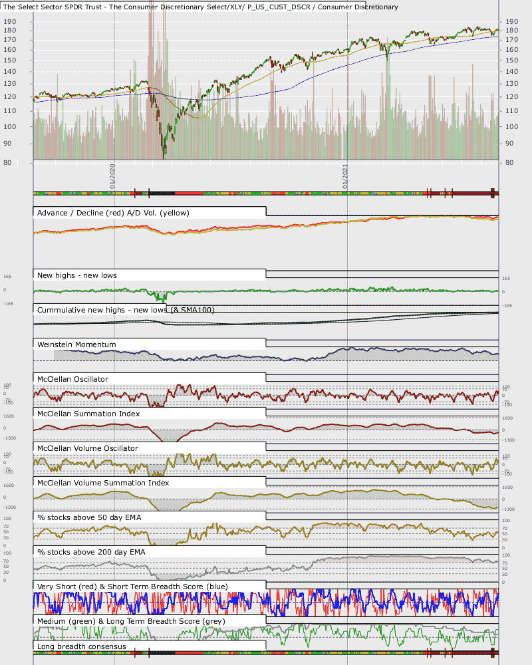This screenshot has height=665, width=532.
Task: Click Medium & Long Term Breadth Score label
Action: click(131, 621)
